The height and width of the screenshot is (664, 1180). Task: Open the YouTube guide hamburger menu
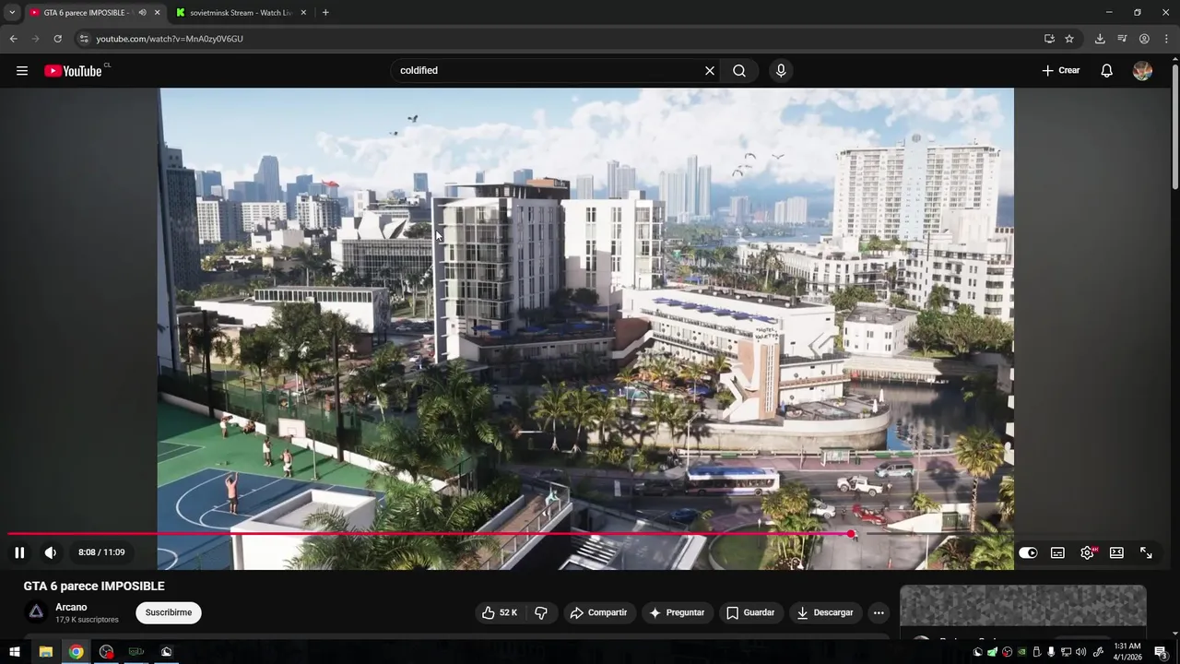(22, 71)
